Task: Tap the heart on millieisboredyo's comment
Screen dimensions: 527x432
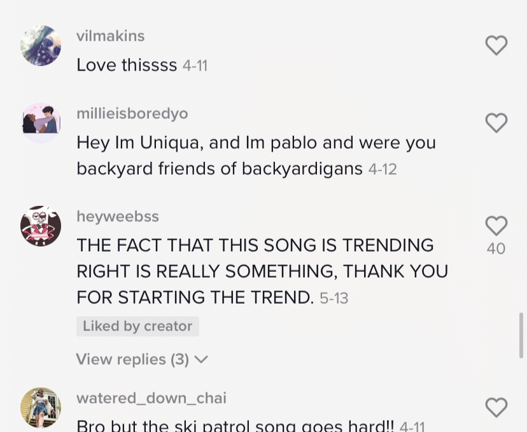Action: pos(496,123)
